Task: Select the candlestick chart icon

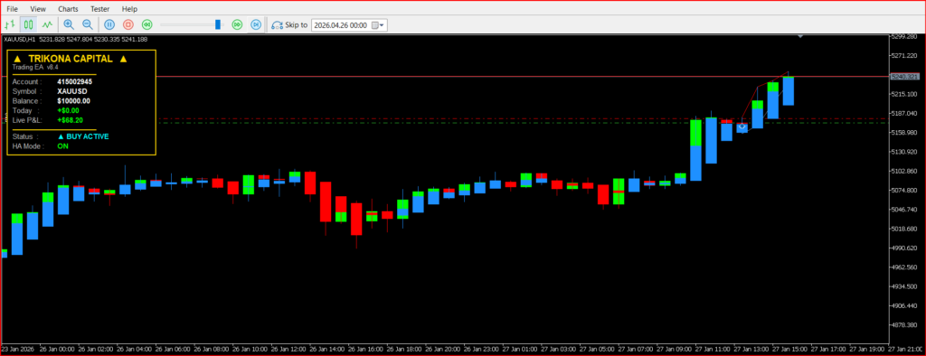Action: tap(28, 24)
